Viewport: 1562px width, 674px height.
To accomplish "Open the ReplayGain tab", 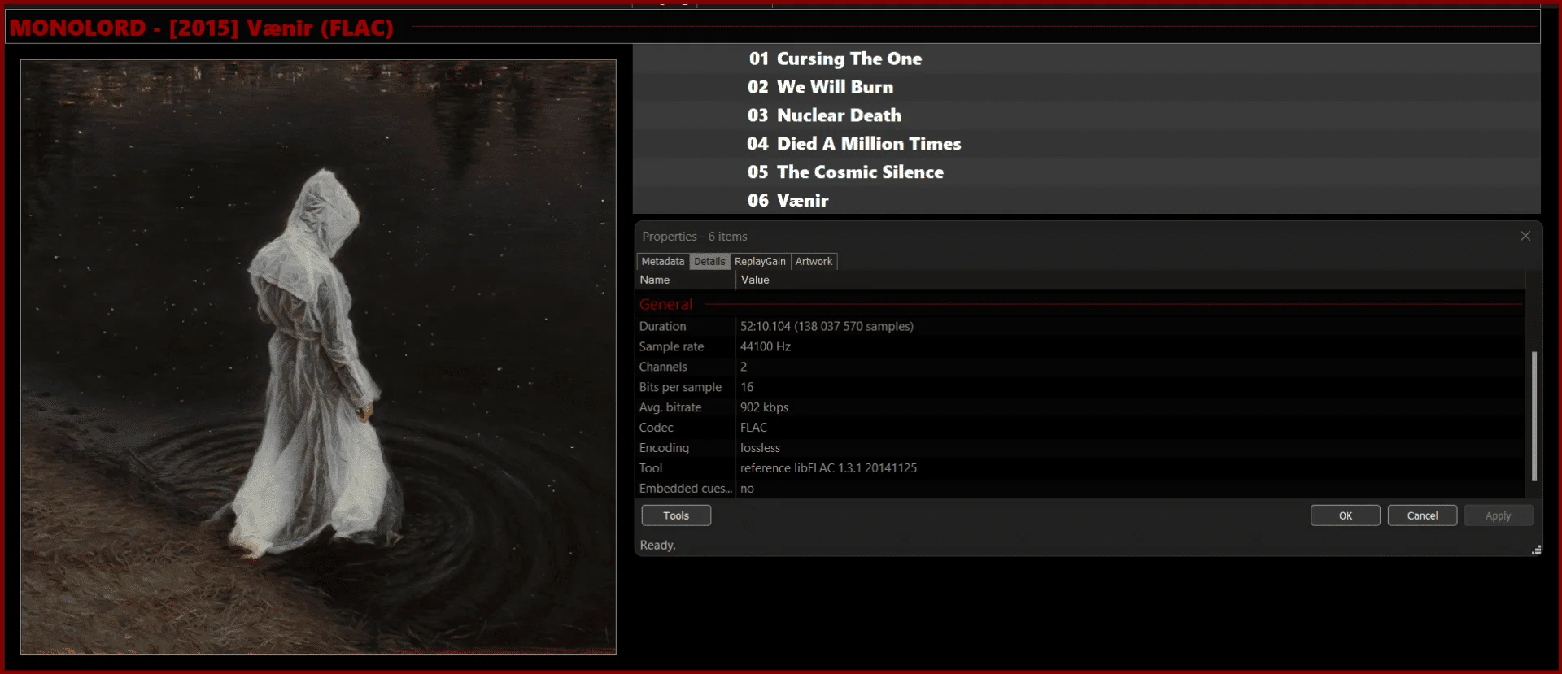I will [760, 261].
